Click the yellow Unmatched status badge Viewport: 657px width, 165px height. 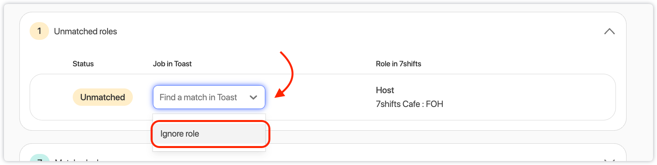(102, 97)
